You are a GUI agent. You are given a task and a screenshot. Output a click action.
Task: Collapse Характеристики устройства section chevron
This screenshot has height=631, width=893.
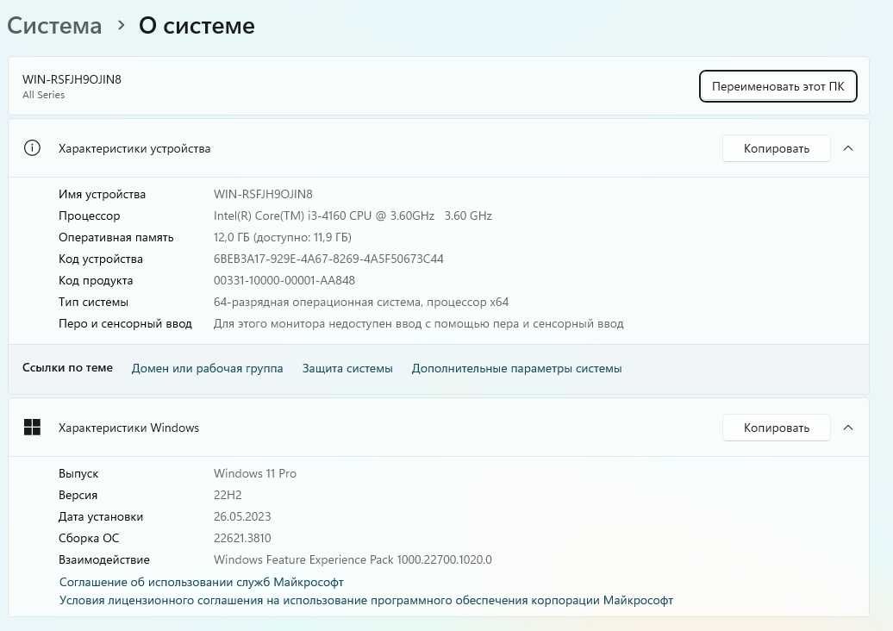coord(848,148)
